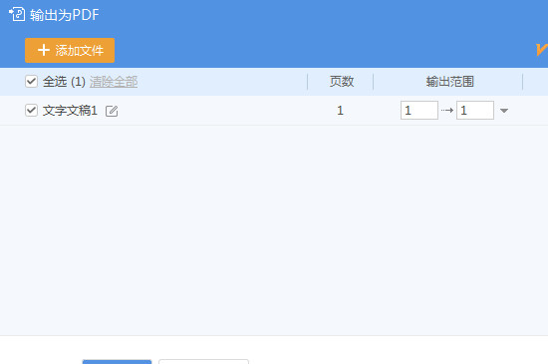Click the rename edit icon beside 文字文稿1

[112, 111]
